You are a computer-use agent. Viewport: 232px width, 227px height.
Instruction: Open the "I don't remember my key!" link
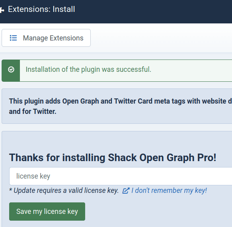[169, 190]
